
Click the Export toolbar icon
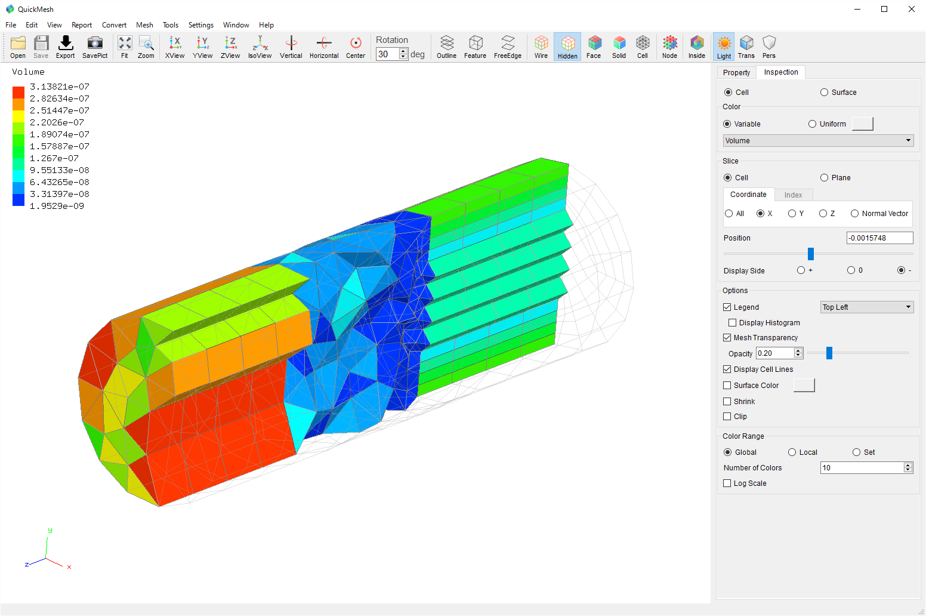65,47
